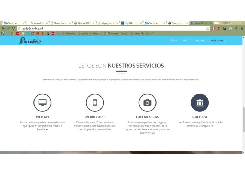This screenshot has width=245, height=174.
Task: Open the Windows logo bookmark icon
Action: (x=28, y=33)
